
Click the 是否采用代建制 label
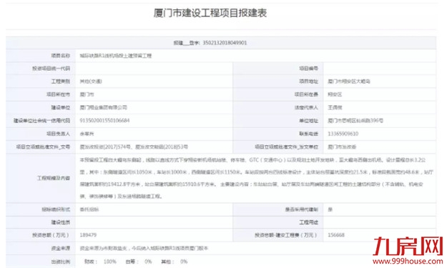302,209
